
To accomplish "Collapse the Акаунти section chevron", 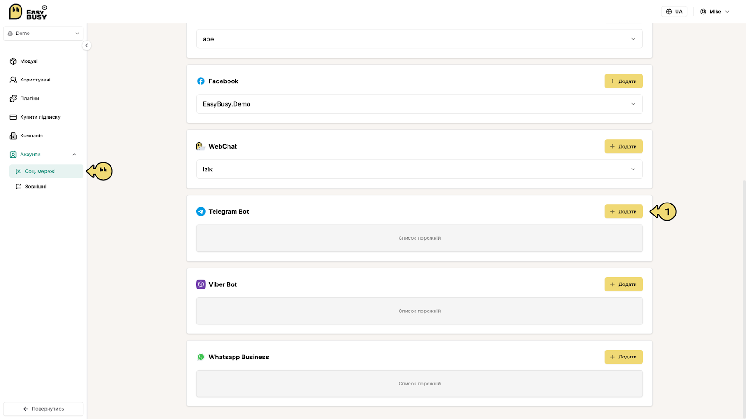I will coord(74,155).
